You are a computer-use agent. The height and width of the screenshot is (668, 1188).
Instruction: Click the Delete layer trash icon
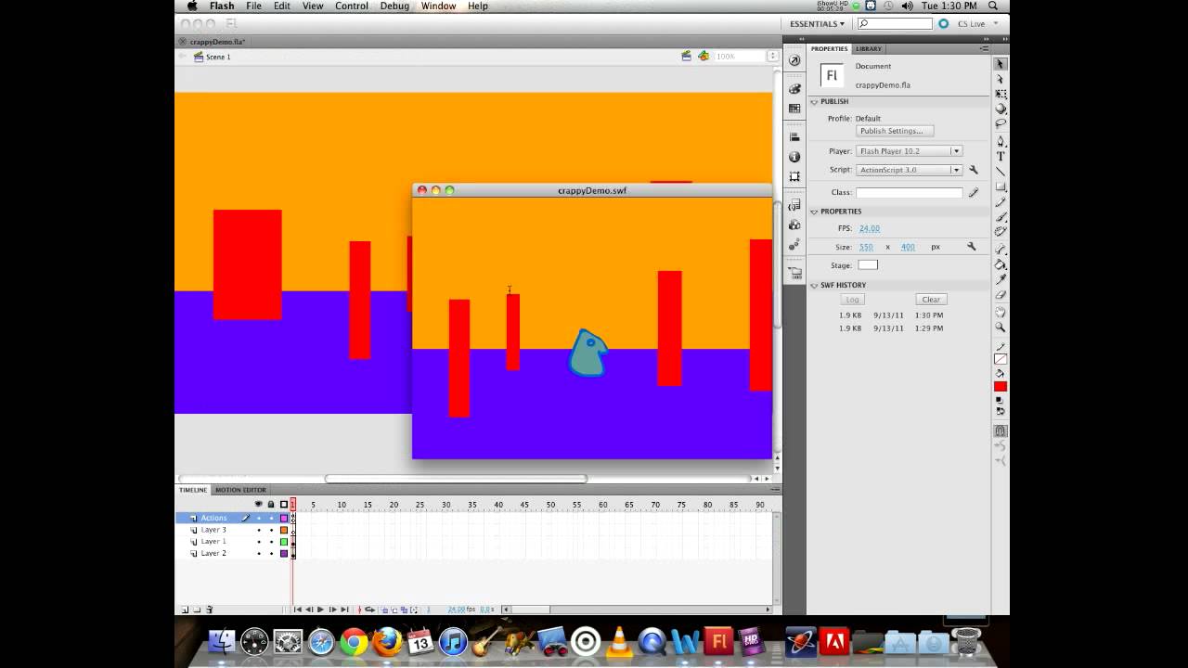[x=209, y=610]
